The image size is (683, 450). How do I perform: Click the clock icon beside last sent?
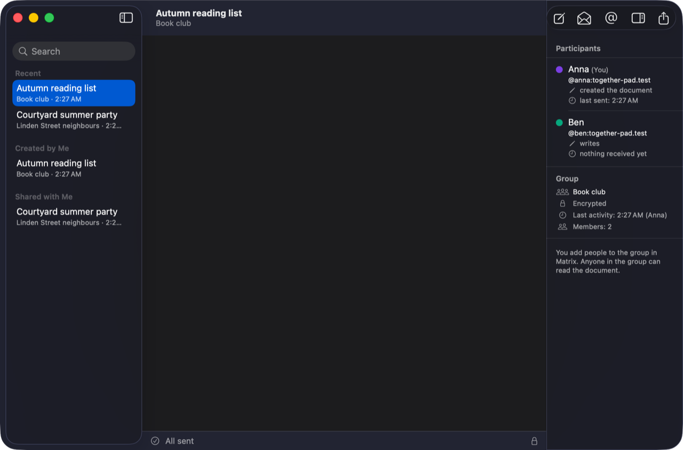(x=572, y=100)
